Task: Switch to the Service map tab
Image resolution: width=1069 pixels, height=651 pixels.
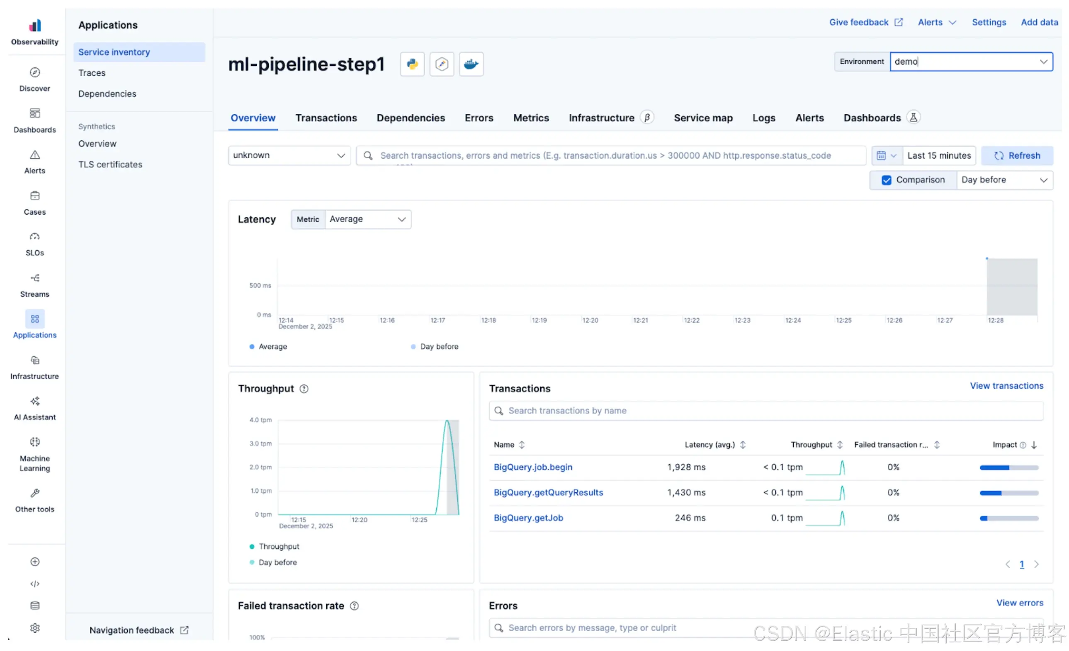Action: [x=703, y=118]
